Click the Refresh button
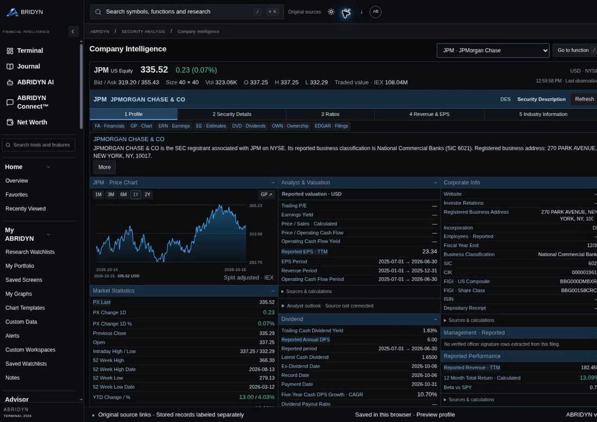Screen dimensions: 597x422 click(x=584, y=99)
